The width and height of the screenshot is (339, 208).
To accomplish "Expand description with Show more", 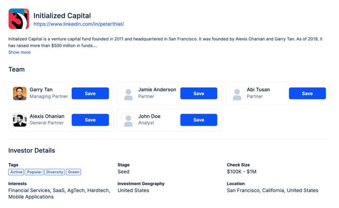I will tap(19, 53).
